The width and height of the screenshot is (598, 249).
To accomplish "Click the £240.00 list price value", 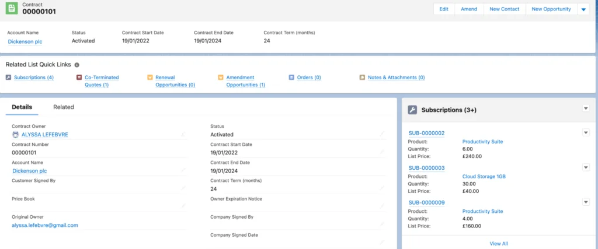I will pos(472,156).
